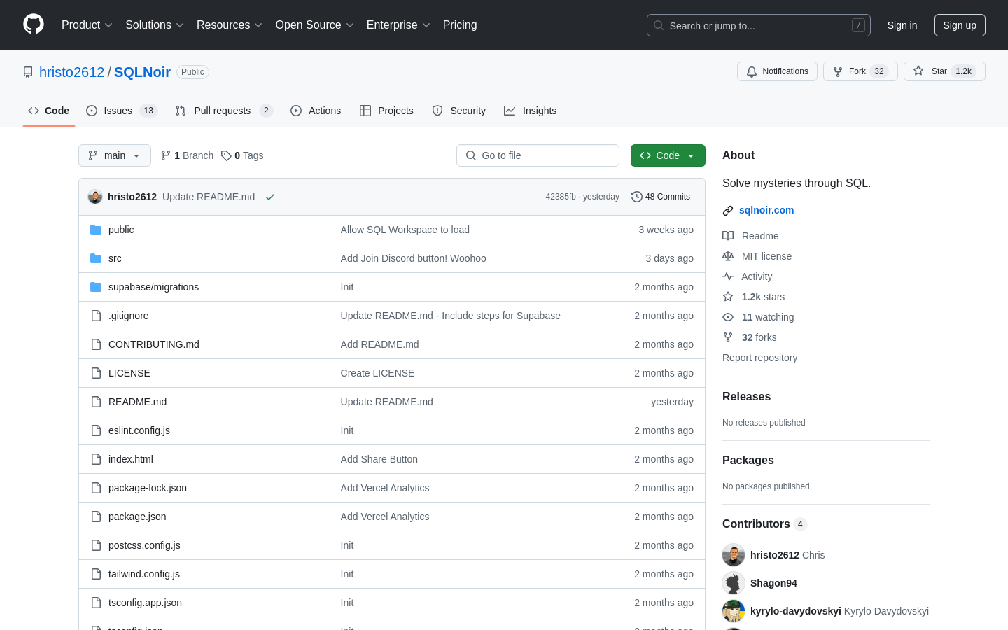Image resolution: width=1008 pixels, height=630 pixels.
Task: Click the tag icon next to Tags
Action: click(226, 155)
